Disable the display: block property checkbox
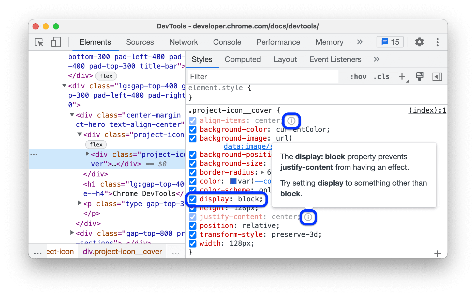 point(192,199)
